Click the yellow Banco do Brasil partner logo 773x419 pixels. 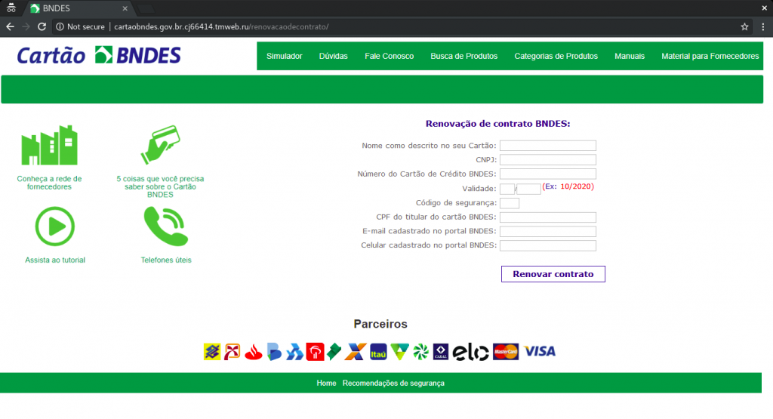point(212,352)
